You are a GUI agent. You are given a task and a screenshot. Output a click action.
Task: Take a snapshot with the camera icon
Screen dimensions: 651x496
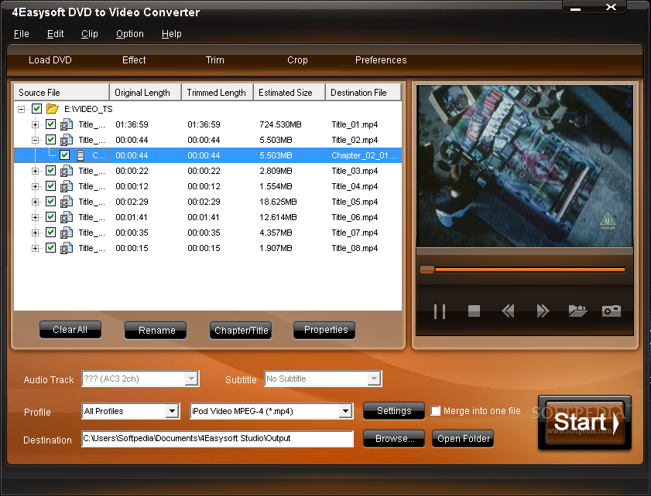612,311
